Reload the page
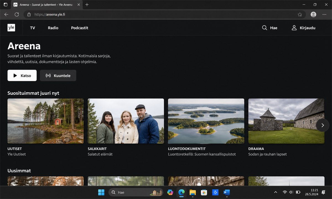This screenshot has height=199, width=332. (x=17, y=14)
